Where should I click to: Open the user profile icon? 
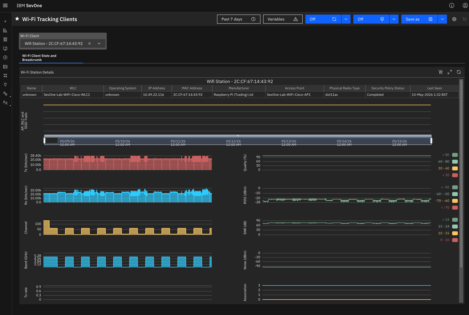click(x=465, y=5)
